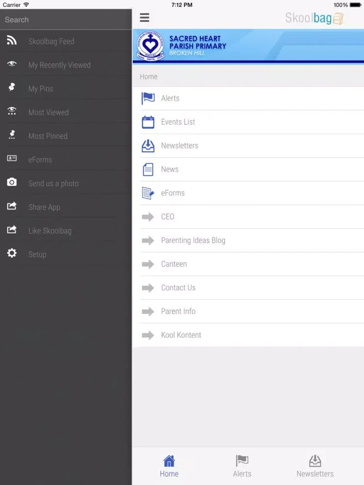This screenshot has width=364, height=485.
Task: Open the CEO link
Action: 167,216
